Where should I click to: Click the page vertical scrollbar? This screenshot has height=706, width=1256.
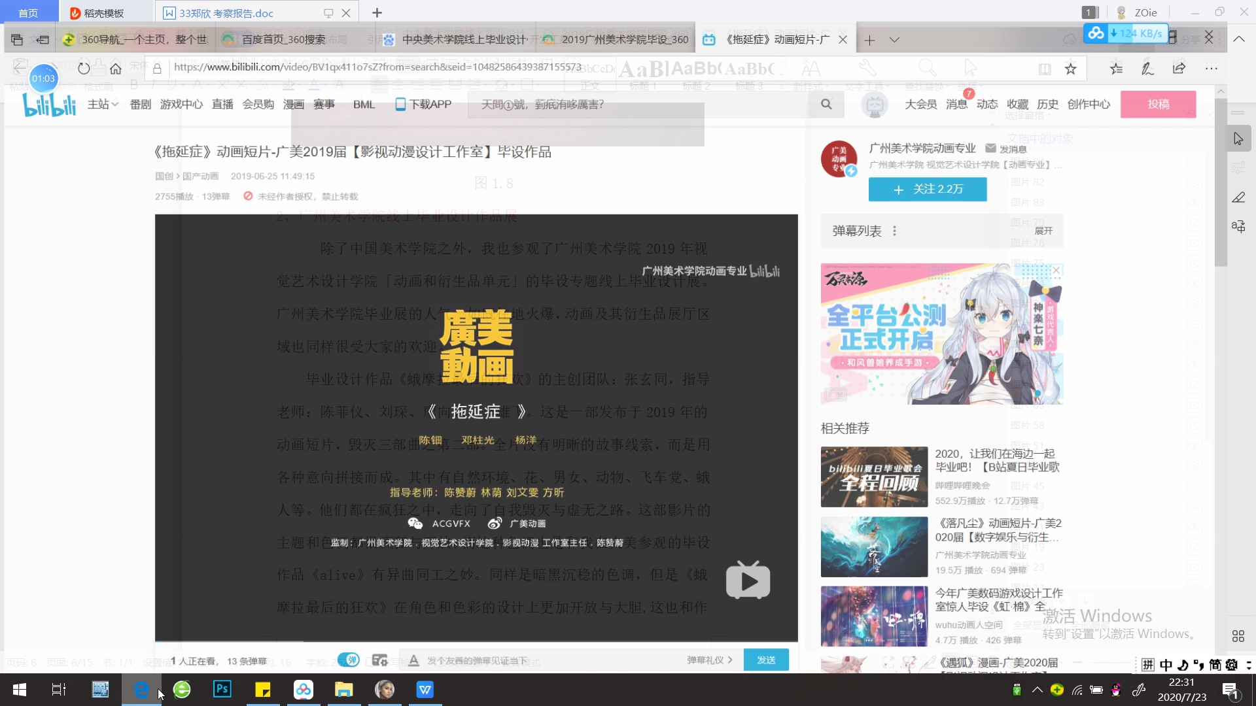(1221, 182)
